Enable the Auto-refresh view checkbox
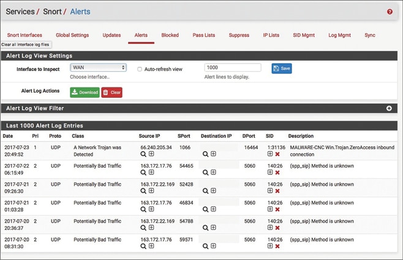Viewport: 403px width, 260px height. (x=140, y=69)
